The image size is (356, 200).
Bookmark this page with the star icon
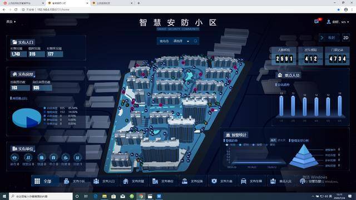[x=339, y=9]
